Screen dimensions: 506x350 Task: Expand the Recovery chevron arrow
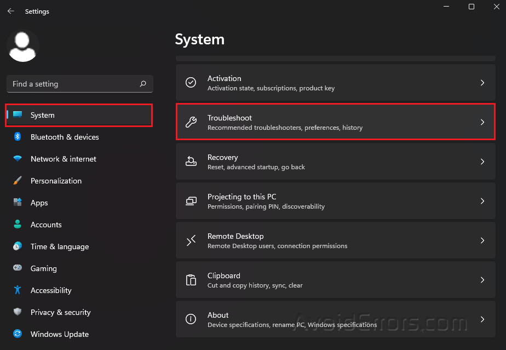(x=482, y=162)
